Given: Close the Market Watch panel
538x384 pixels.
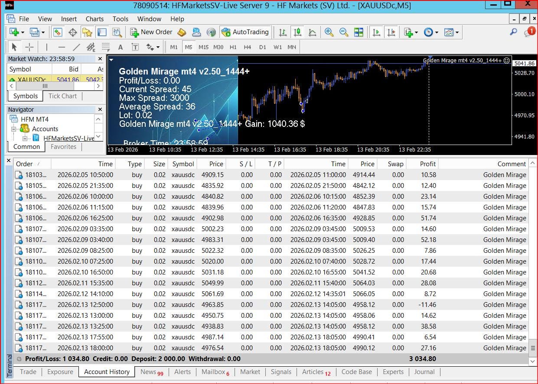Looking at the screenshot, I should [100, 59].
